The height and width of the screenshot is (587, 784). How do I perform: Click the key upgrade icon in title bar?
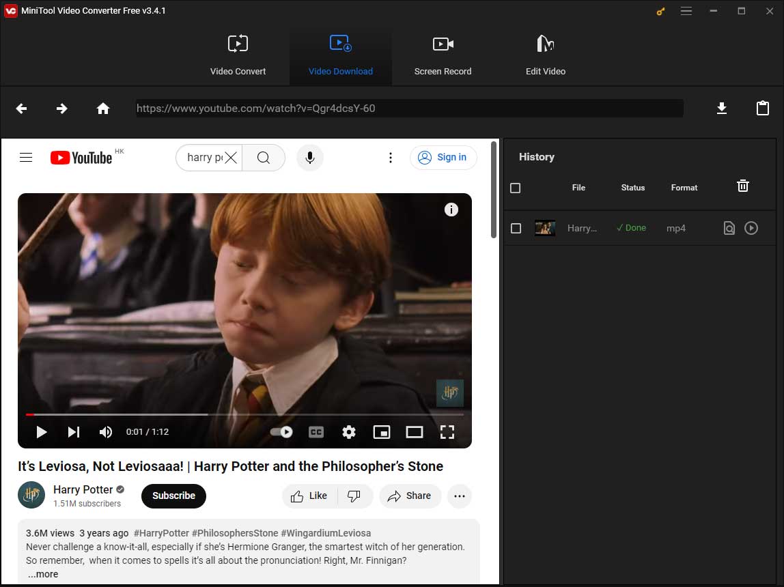(x=660, y=11)
